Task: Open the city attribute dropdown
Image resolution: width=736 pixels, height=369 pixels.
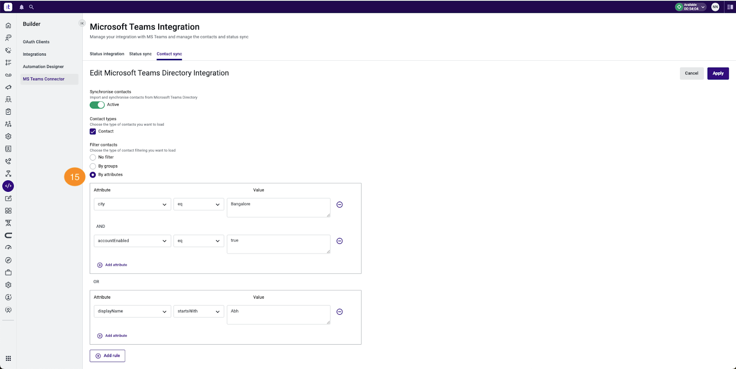Action: tap(132, 204)
